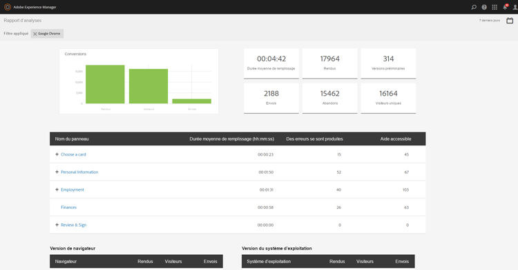The width and height of the screenshot is (518, 270).
Task: Click the 26 errors value in Finances row
Action: click(338, 207)
